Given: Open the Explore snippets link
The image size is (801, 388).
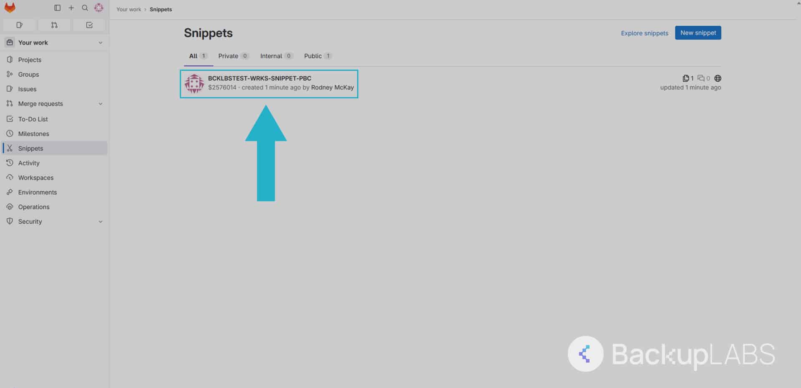Looking at the screenshot, I should coord(644,33).
